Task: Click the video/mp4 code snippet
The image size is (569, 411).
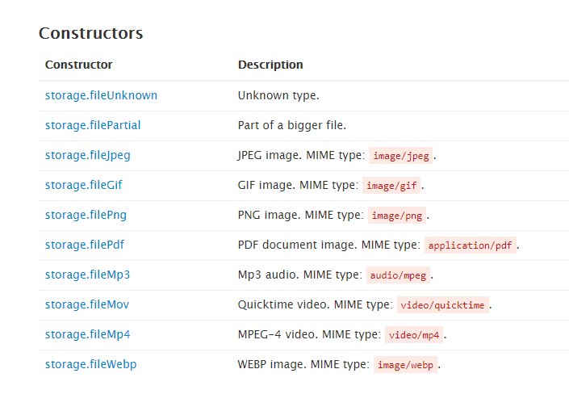Action: pos(414,335)
